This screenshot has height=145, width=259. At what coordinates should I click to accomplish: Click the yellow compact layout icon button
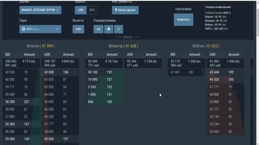click(x=119, y=29)
